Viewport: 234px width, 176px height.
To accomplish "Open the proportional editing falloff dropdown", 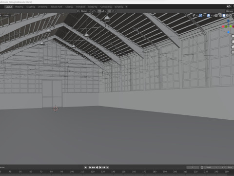I will (x=114, y=11).
